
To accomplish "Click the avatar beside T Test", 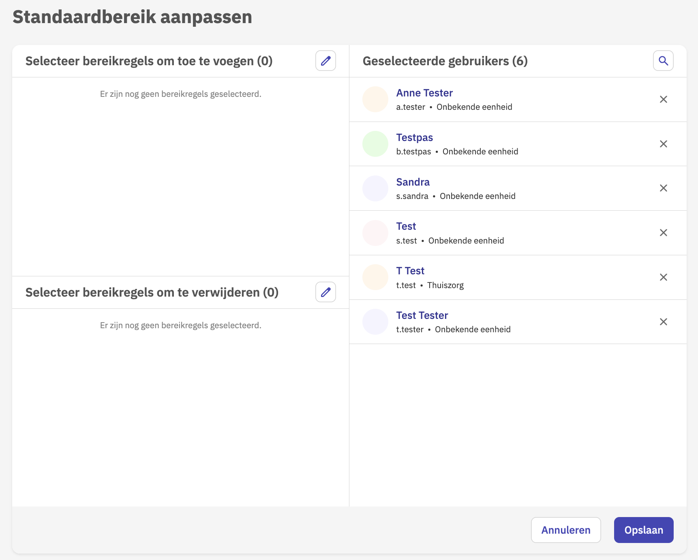I will (x=375, y=277).
